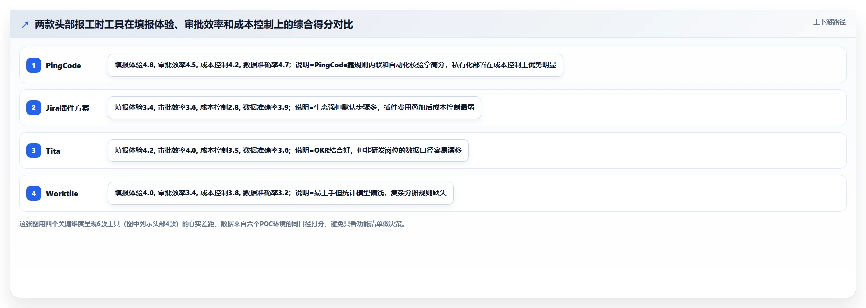Open the score box starting 填报体验4.0

(281, 193)
